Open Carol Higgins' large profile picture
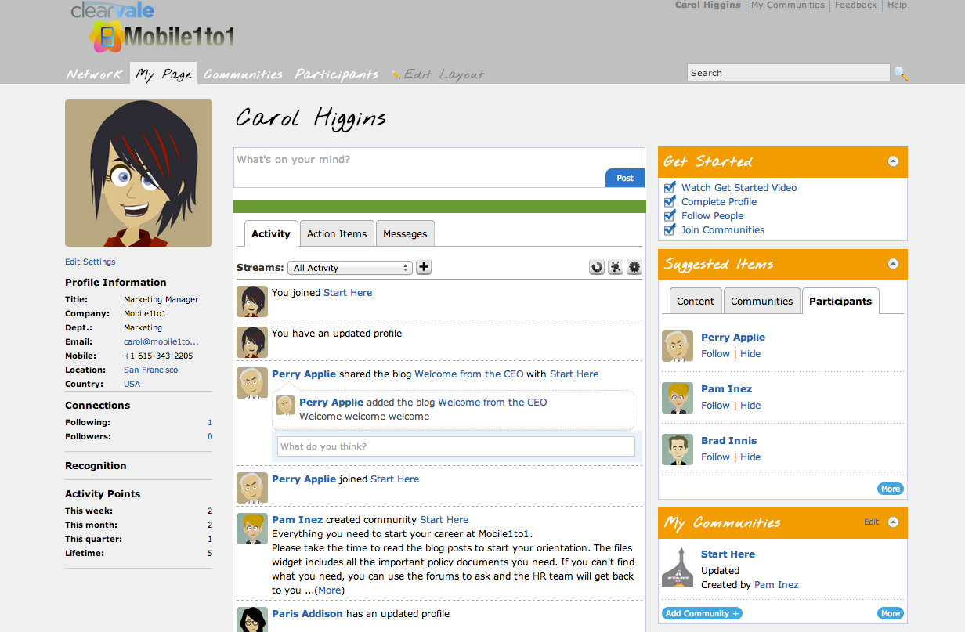Screen dimensions: 965x632 point(139,173)
